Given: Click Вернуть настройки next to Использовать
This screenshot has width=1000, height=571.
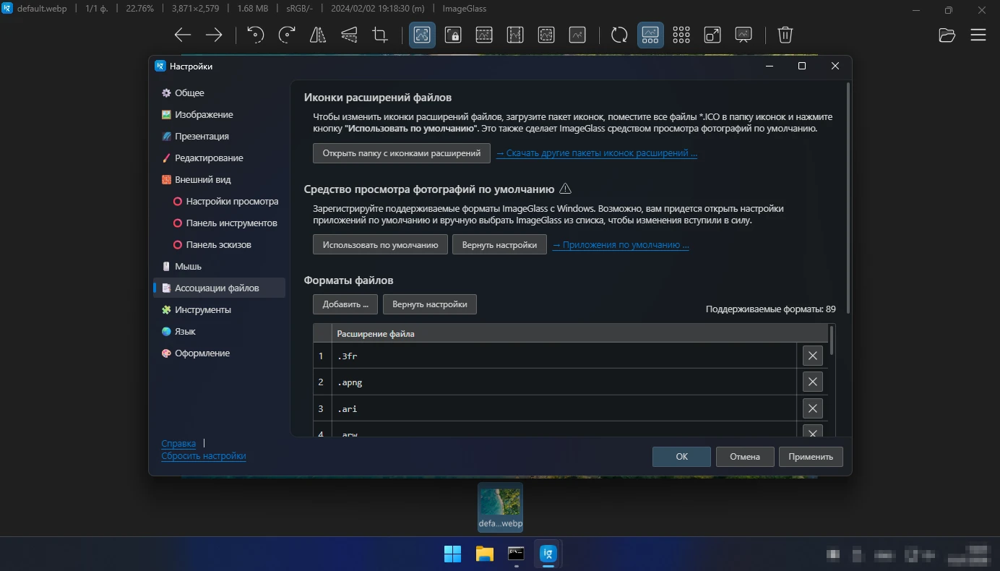Looking at the screenshot, I should pyautogui.click(x=499, y=245).
